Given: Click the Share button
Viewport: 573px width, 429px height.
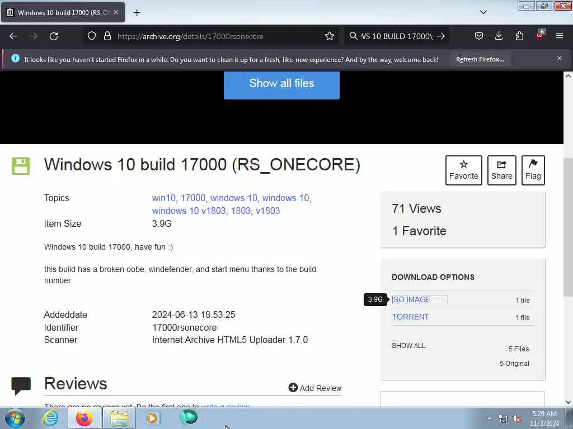Looking at the screenshot, I should (x=502, y=170).
